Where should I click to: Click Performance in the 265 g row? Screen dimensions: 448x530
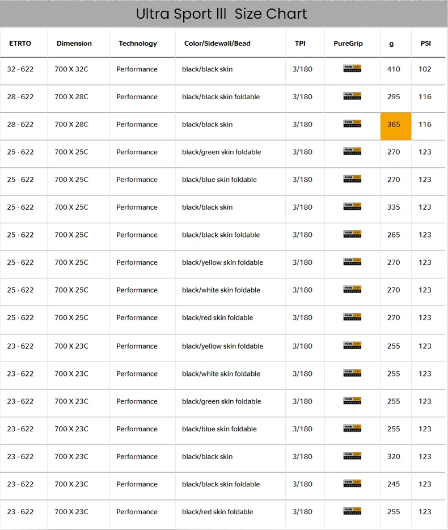point(137,235)
